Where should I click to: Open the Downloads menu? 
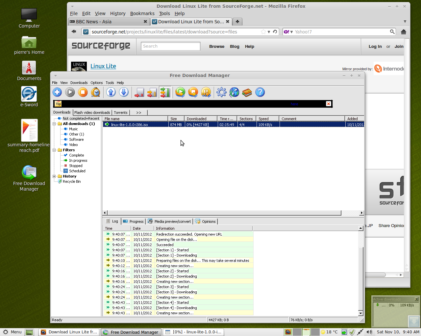(x=79, y=83)
